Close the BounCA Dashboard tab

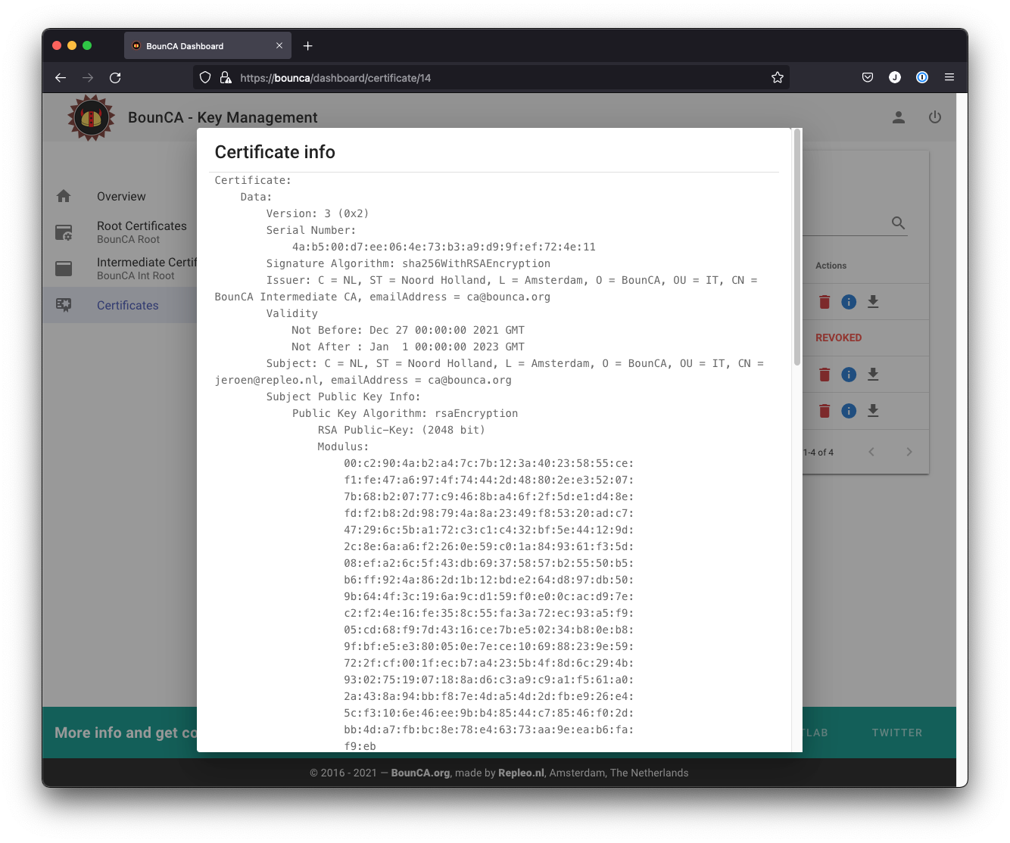[x=279, y=45]
